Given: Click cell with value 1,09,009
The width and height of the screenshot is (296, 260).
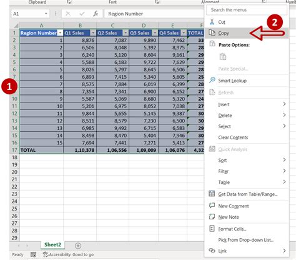Looking at the screenshot, I should 144,150.
